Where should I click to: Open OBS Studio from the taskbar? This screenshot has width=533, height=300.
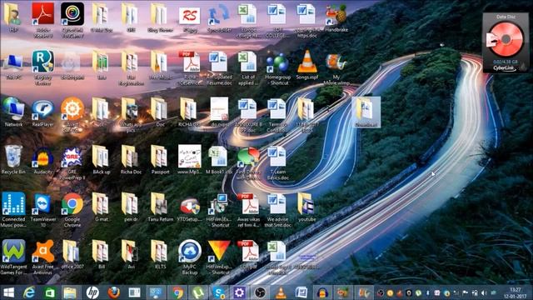coord(261,292)
